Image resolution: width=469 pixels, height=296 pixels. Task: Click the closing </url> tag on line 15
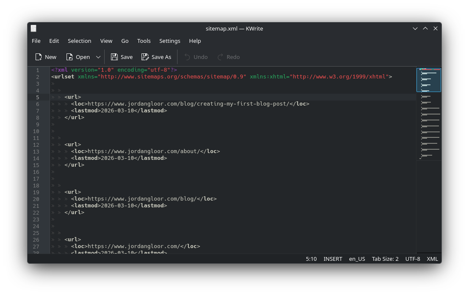coord(75,165)
